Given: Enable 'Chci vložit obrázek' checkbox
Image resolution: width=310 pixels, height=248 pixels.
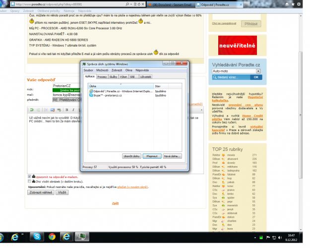Looking at the screenshot, I should (29, 181).
